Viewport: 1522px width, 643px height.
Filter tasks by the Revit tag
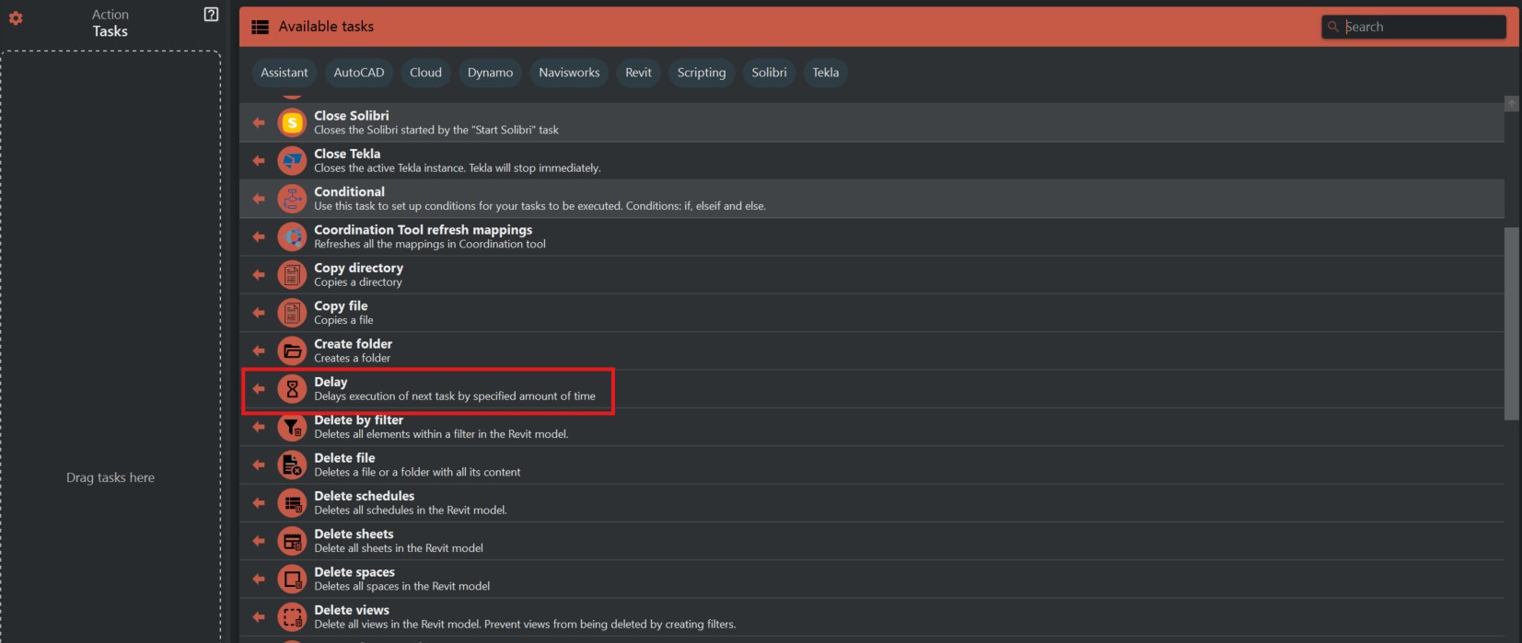pyautogui.click(x=638, y=73)
